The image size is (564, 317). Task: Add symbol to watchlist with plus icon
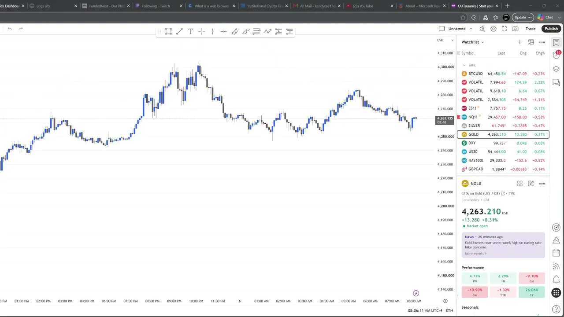pos(519,42)
